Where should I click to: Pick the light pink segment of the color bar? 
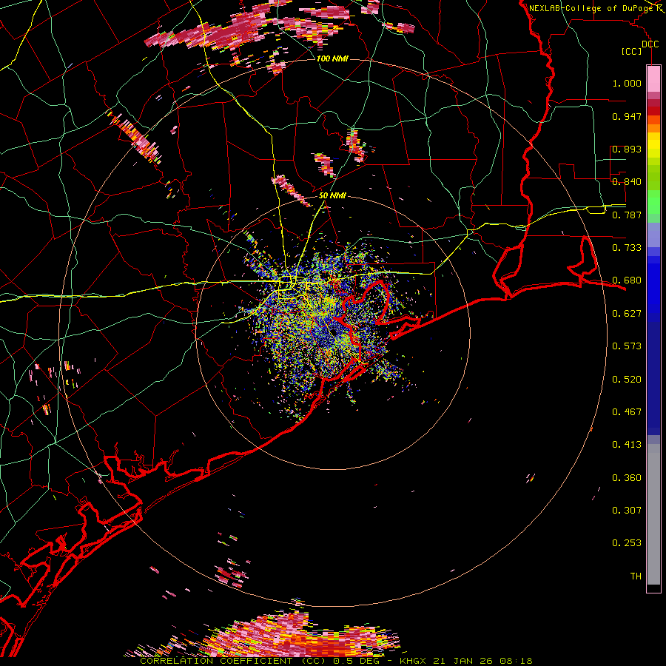(x=653, y=78)
